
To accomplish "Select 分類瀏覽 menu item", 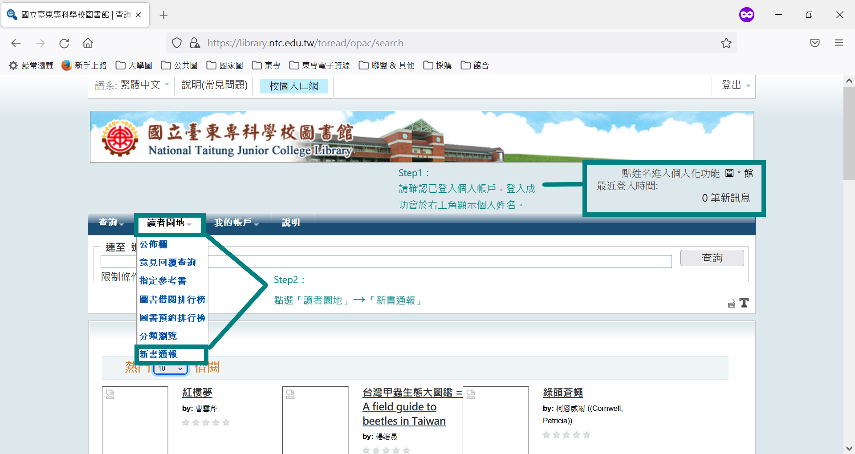I will 158,336.
